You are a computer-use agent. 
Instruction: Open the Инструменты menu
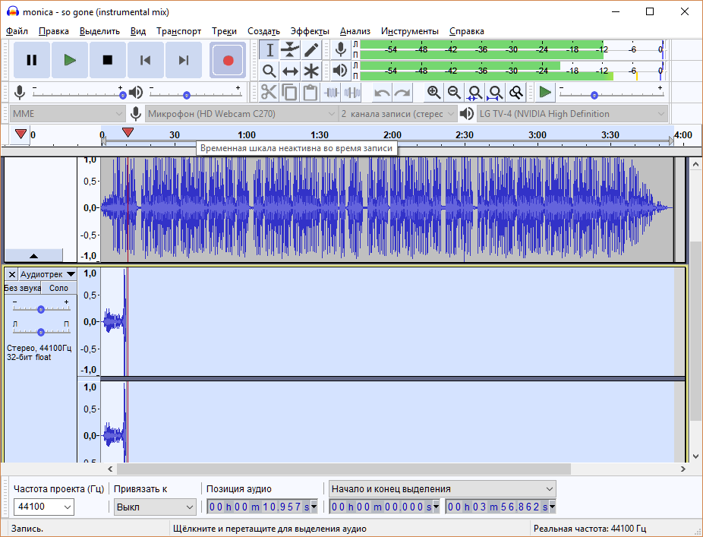(410, 31)
